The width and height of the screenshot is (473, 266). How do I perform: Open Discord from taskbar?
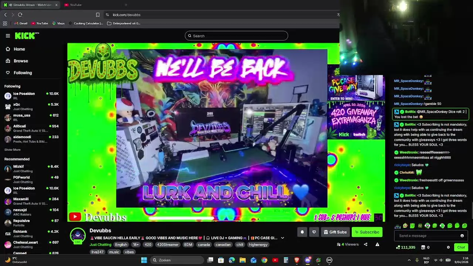(307, 260)
